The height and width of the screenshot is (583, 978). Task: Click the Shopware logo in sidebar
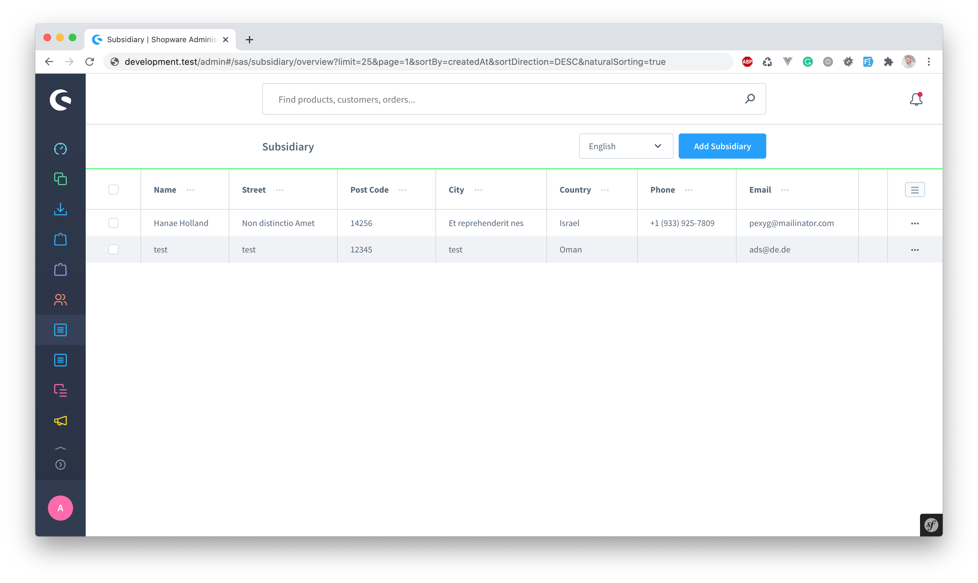[x=60, y=100]
